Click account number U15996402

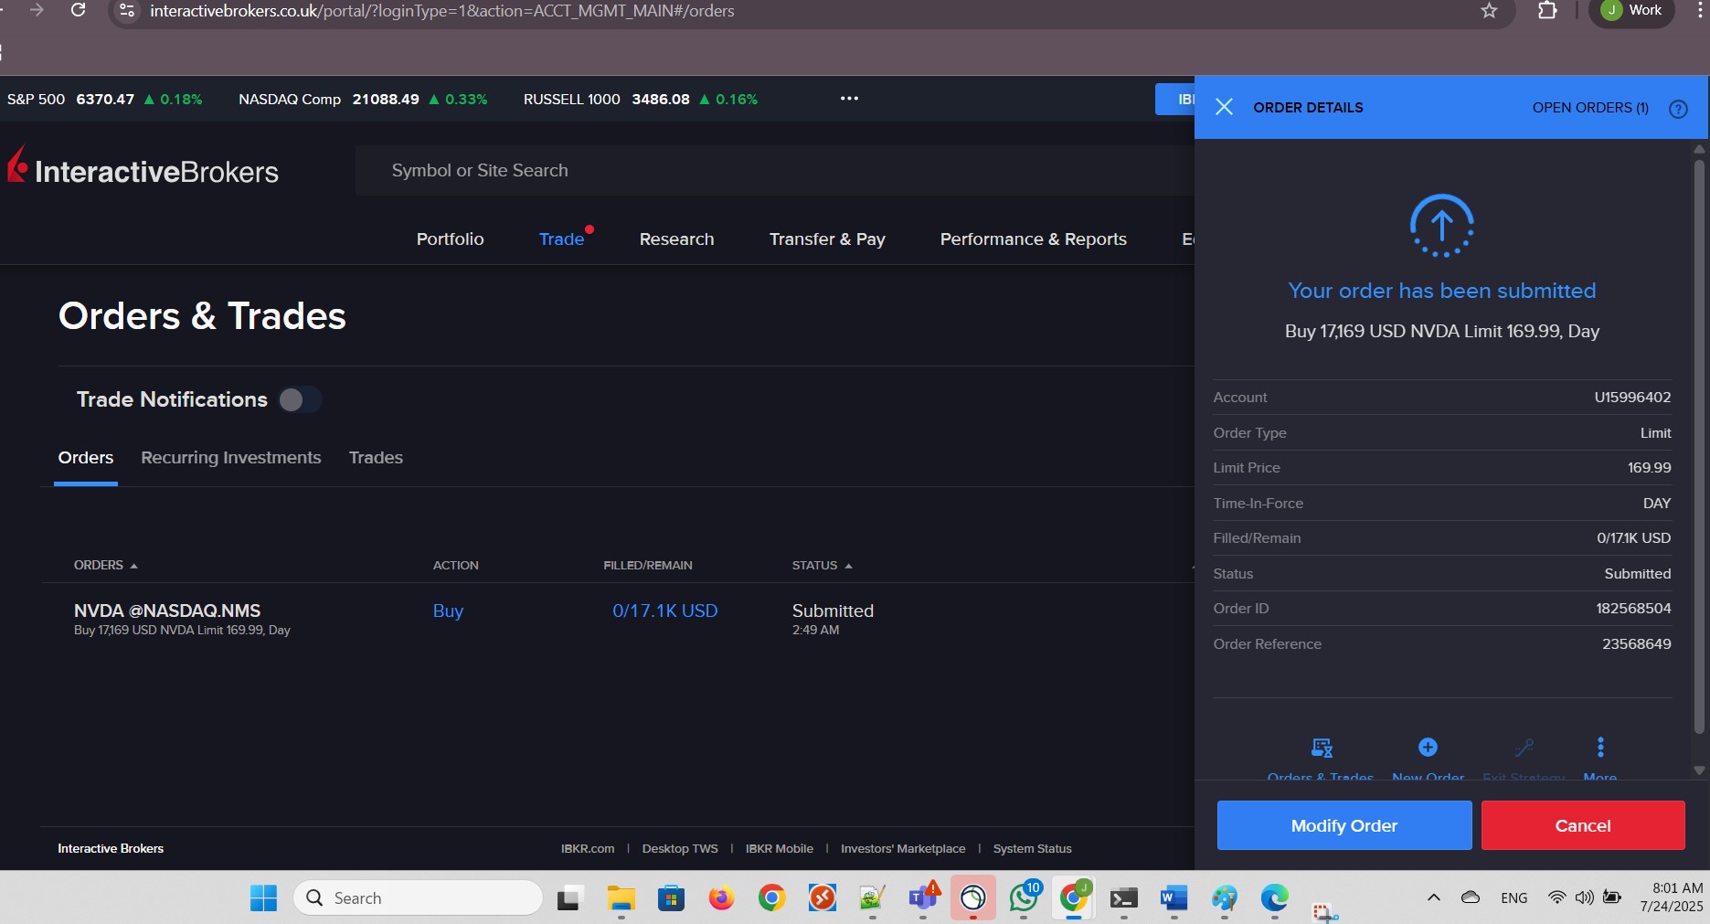click(x=1632, y=398)
